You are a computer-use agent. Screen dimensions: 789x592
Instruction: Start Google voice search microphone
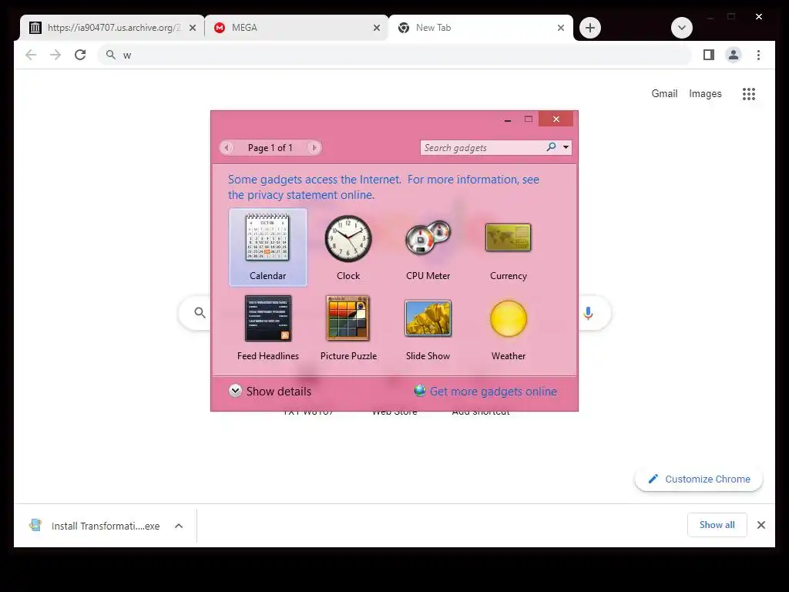[588, 313]
